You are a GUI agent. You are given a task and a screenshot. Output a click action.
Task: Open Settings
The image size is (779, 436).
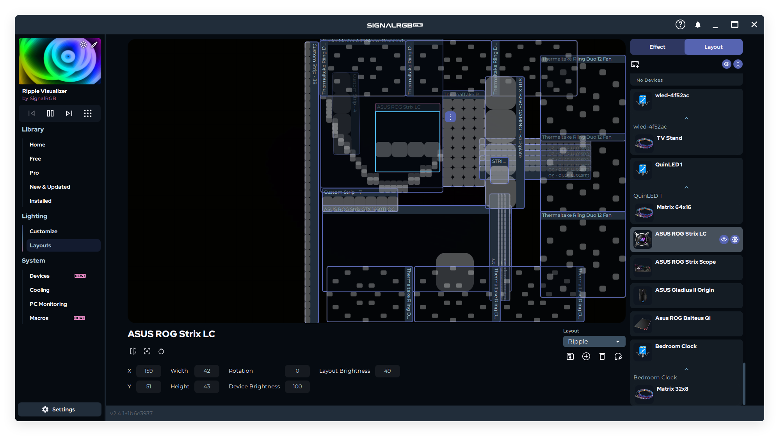(x=59, y=409)
